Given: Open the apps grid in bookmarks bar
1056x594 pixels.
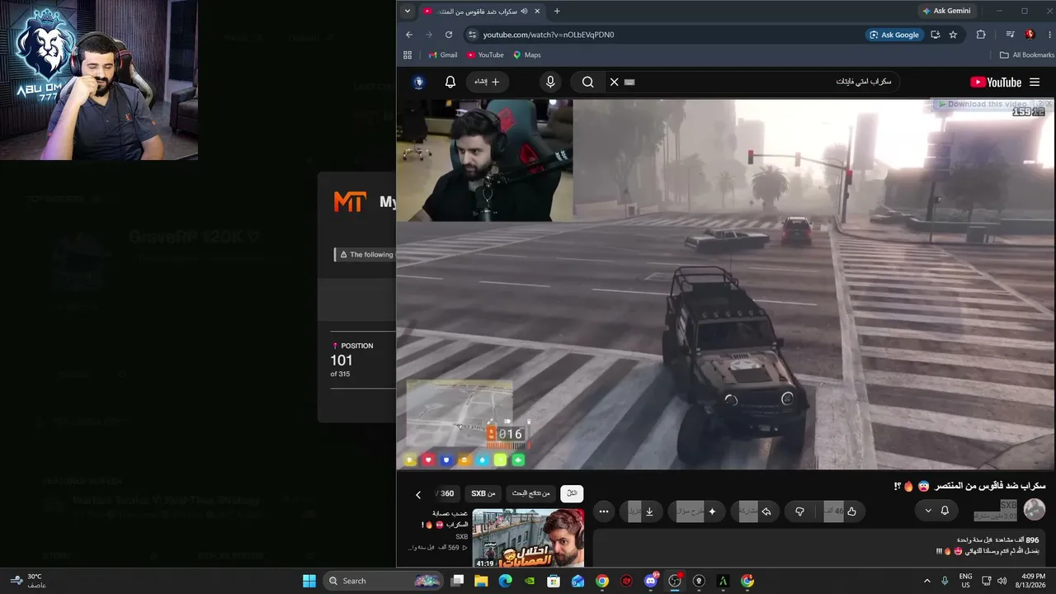Looking at the screenshot, I should point(408,55).
